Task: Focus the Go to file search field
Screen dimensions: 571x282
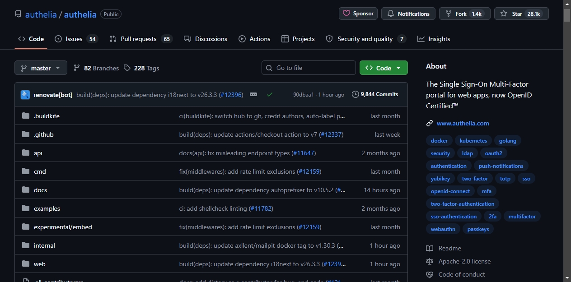Action: [309, 68]
